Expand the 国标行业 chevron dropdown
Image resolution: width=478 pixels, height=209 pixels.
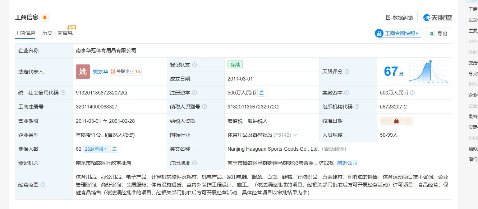[x=295, y=135]
